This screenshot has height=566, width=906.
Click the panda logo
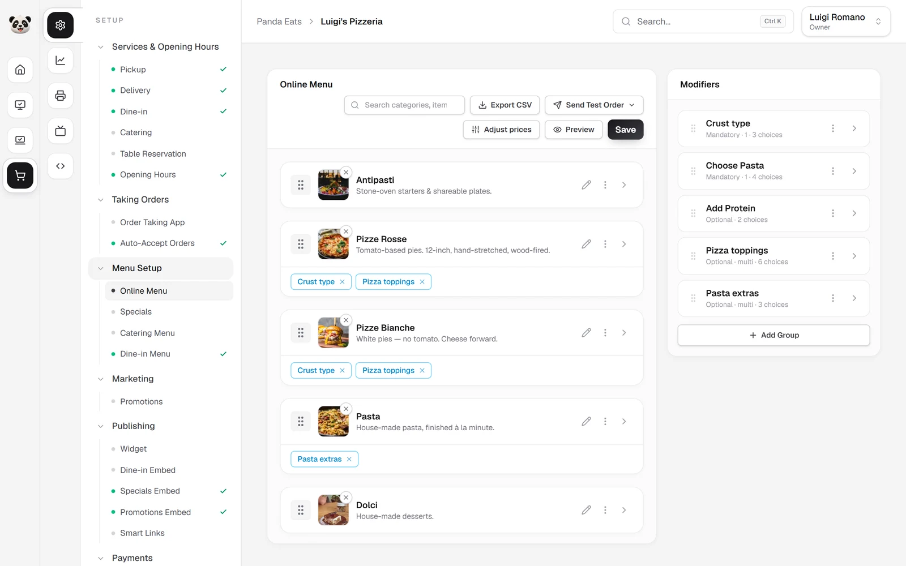[x=20, y=24]
